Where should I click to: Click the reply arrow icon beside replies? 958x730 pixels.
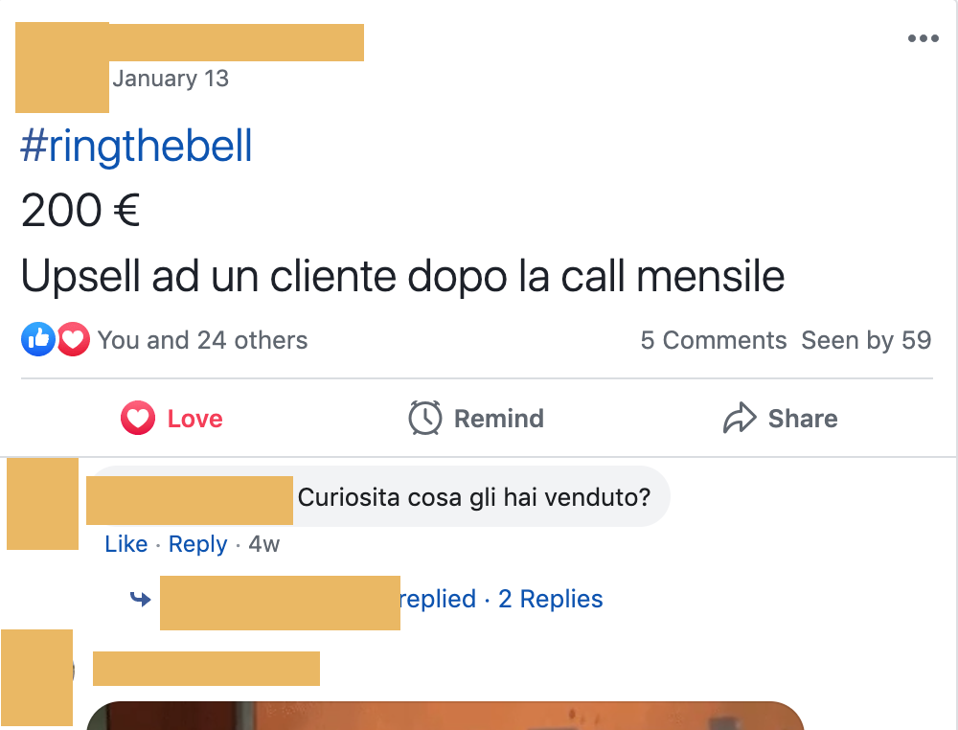[x=141, y=599]
